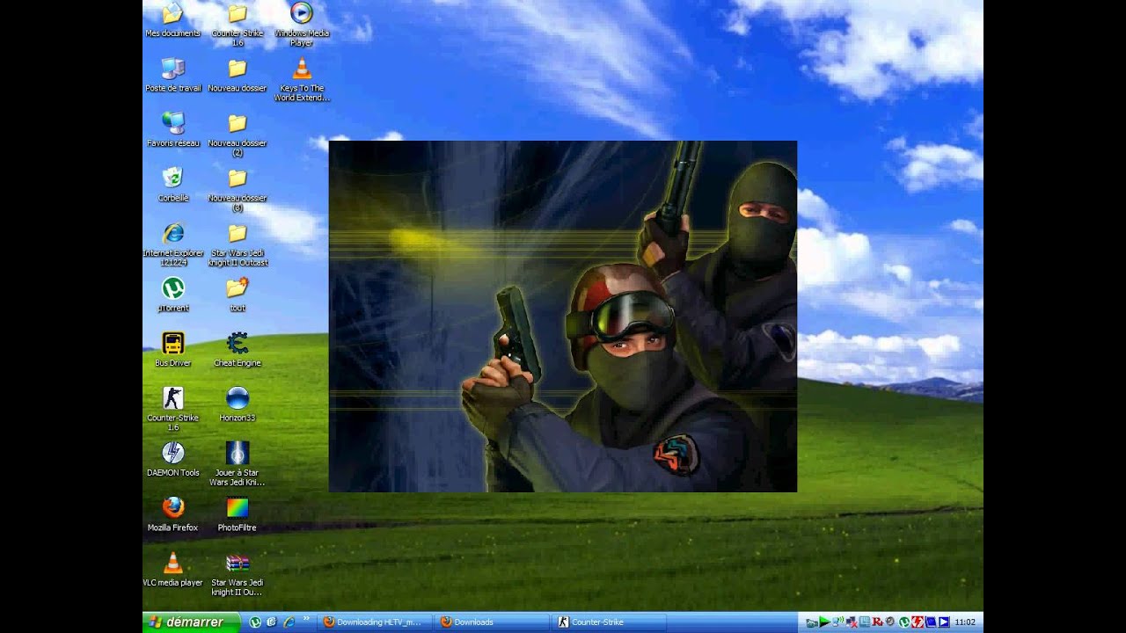
Task: Select the Nouveau dossier (3) folder
Action: click(238, 189)
